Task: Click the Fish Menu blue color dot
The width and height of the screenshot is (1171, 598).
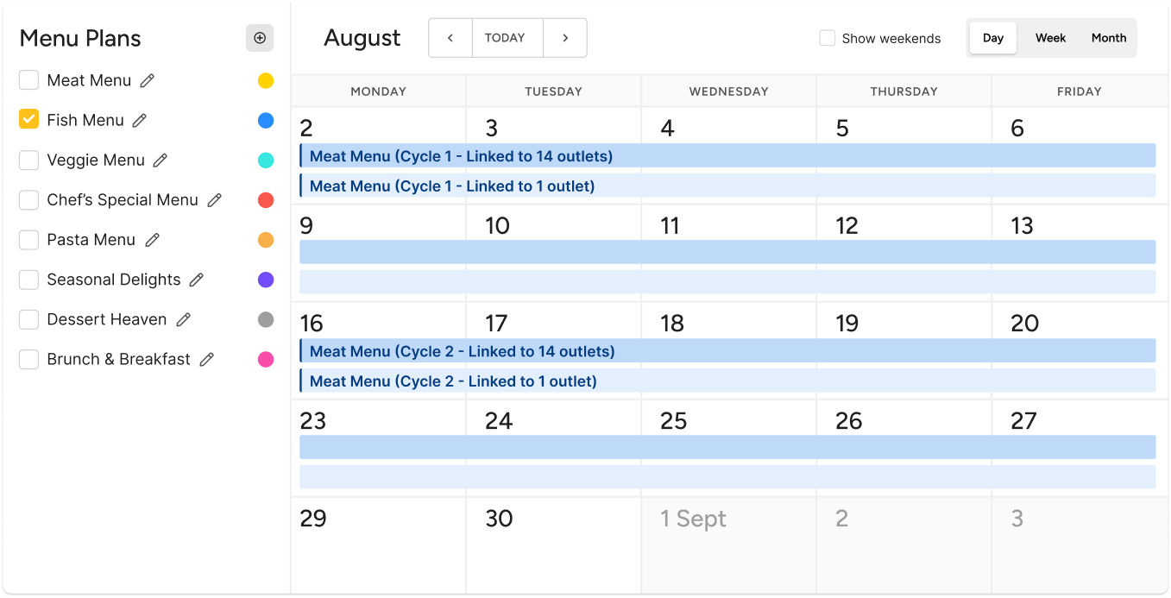Action: (x=266, y=120)
